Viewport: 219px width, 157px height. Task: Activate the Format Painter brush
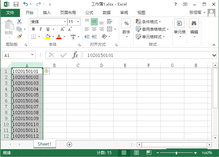(x=19, y=37)
